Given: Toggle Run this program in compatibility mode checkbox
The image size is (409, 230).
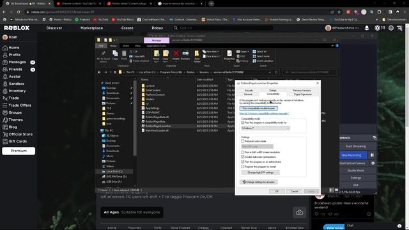Looking at the screenshot, I should [x=243, y=123].
